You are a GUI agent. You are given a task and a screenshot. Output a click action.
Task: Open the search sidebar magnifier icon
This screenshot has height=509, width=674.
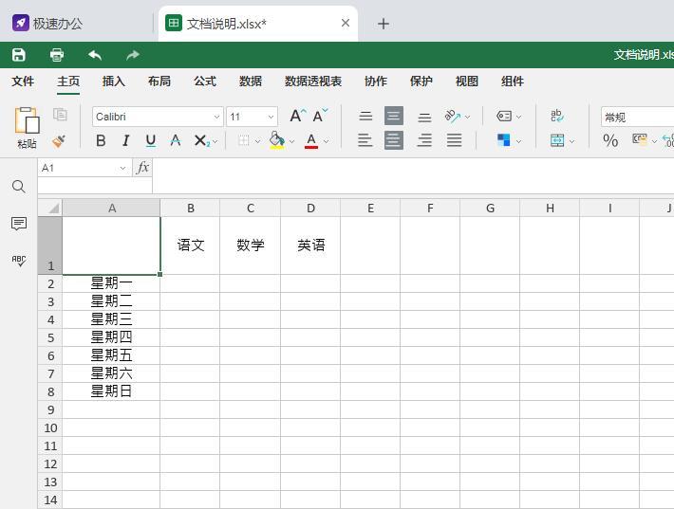tap(18, 187)
